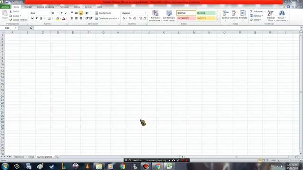Click the Ordenar y filtrar icon

coord(270,13)
